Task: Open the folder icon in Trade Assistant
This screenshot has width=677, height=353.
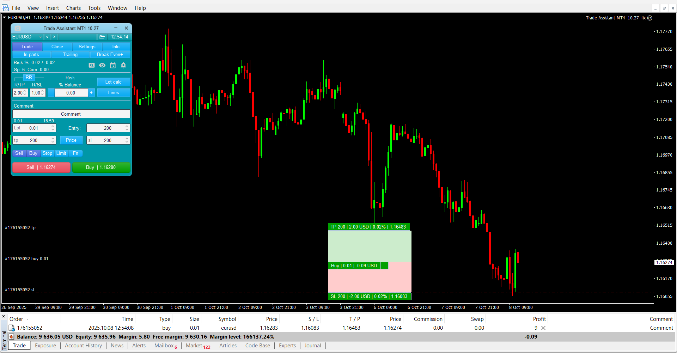Action: (x=102, y=37)
